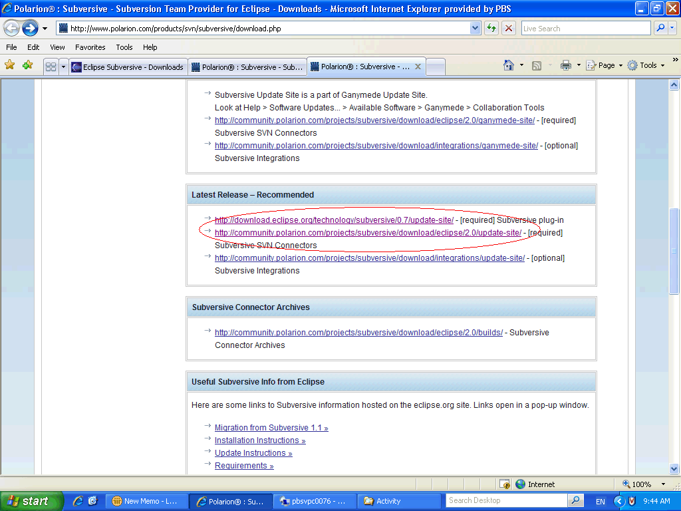Open the Tools gear command menu
The width and height of the screenshot is (681, 511).
[646, 66]
